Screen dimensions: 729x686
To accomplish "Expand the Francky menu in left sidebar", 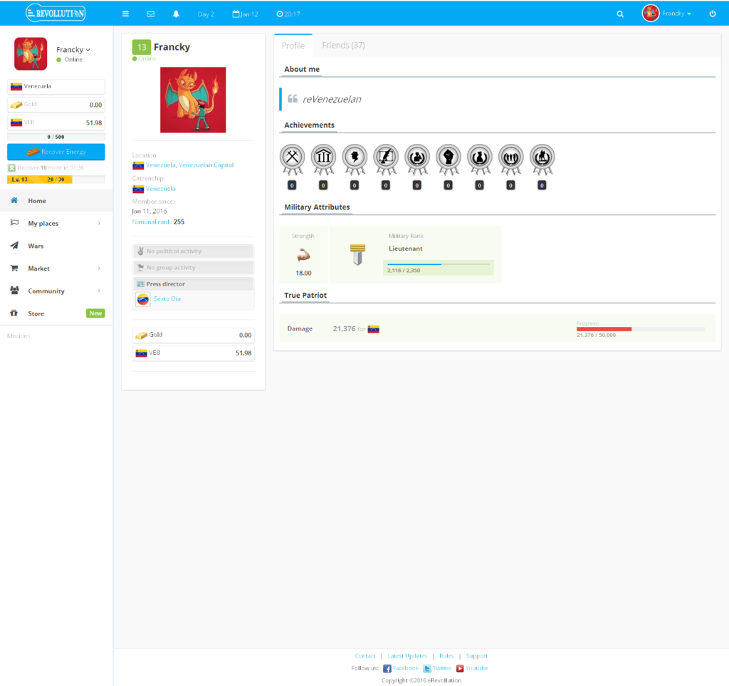I will click(73, 50).
